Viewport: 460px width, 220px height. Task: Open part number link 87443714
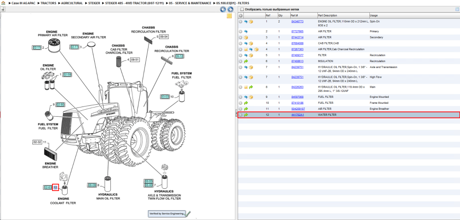[x=297, y=38]
